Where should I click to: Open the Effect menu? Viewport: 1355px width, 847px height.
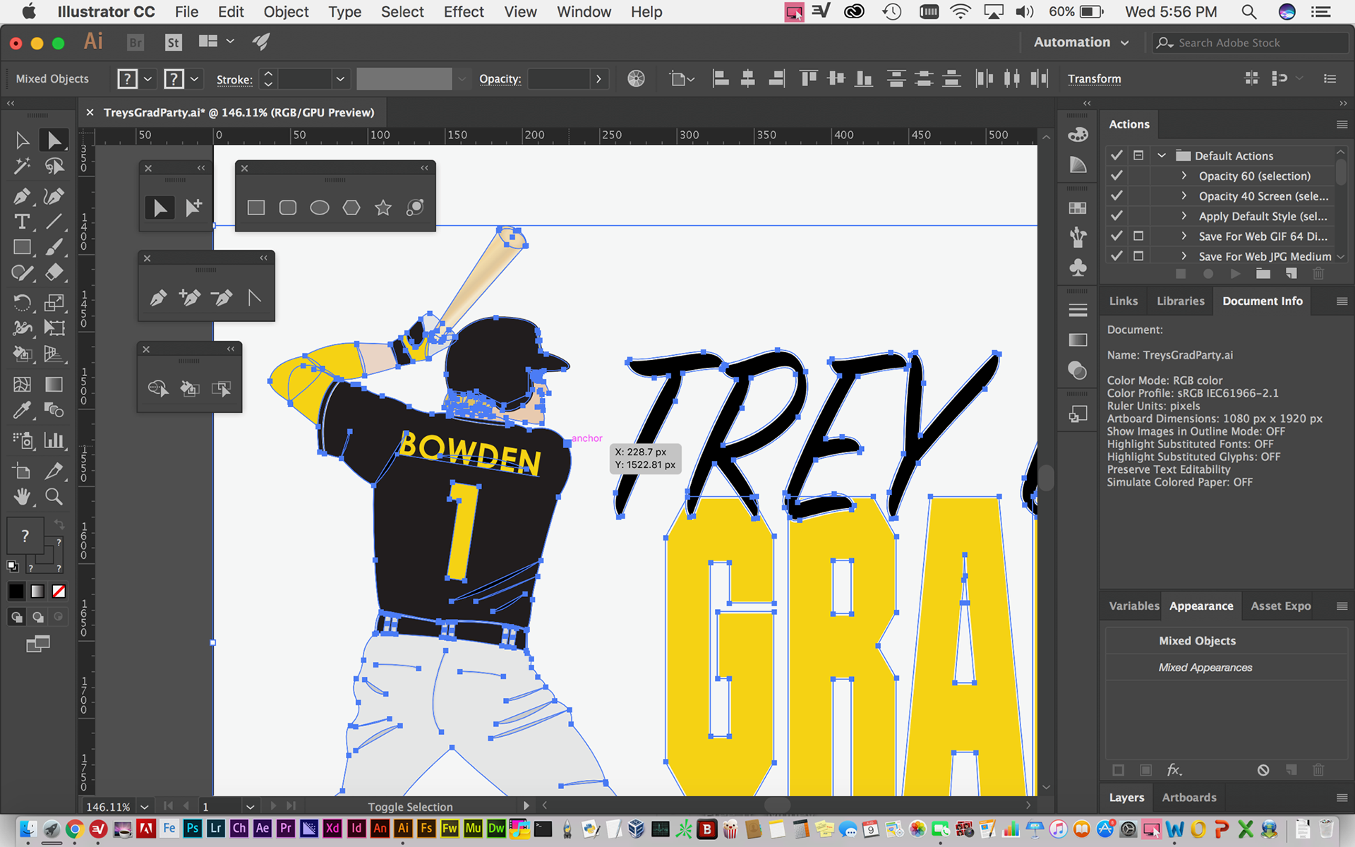pyautogui.click(x=464, y=12)
